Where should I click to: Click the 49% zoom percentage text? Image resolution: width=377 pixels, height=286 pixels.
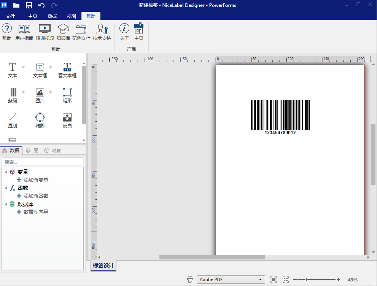pyautogui.click(x=353, y=280)
